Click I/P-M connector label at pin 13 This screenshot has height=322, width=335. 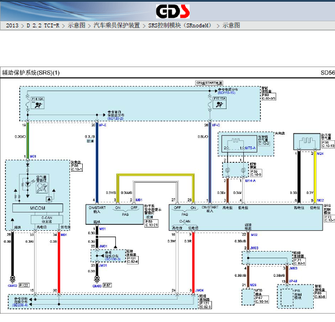tap(293, 281)
